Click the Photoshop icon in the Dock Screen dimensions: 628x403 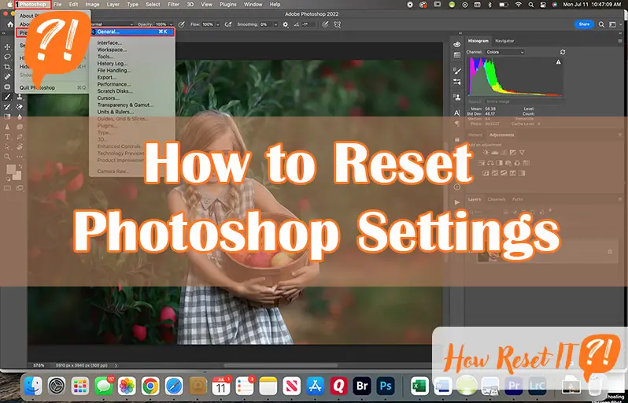386,386
